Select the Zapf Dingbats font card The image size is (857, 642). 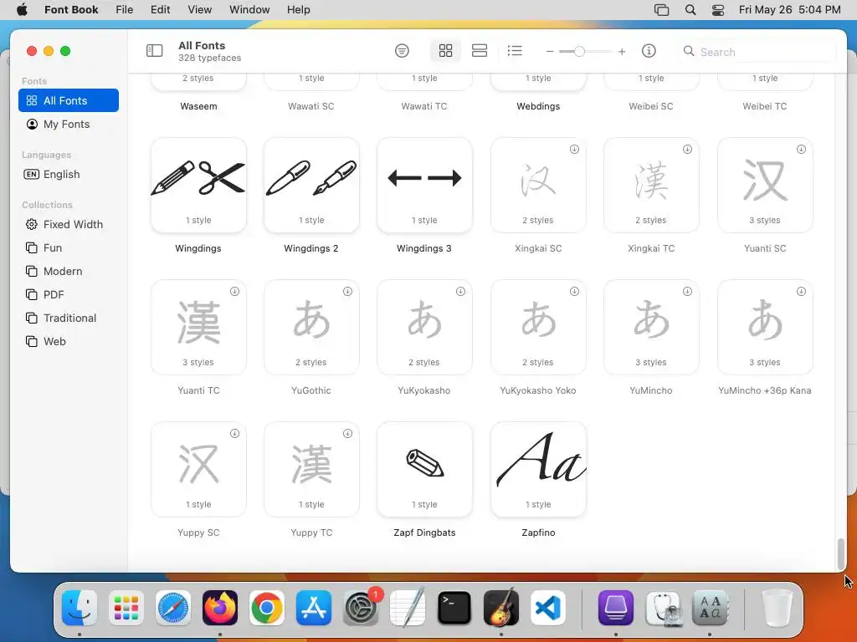pos(424,470)
